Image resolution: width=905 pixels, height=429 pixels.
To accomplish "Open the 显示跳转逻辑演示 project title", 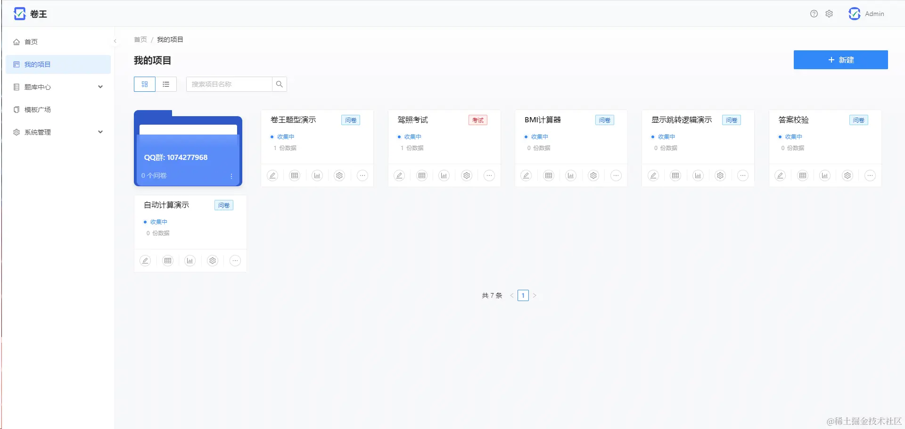I will click(x=682, y=120).
